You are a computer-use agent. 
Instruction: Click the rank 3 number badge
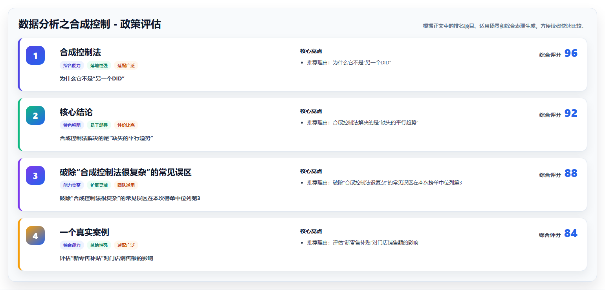[35, 175]
